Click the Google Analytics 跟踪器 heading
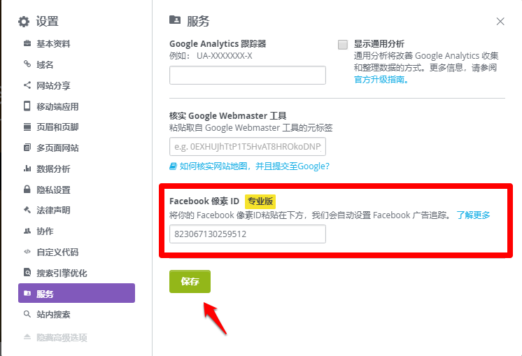 point(218,43)
